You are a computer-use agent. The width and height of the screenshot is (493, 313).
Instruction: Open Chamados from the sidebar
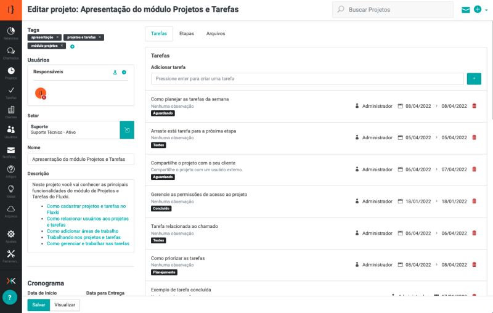click(x=11, y=53)
